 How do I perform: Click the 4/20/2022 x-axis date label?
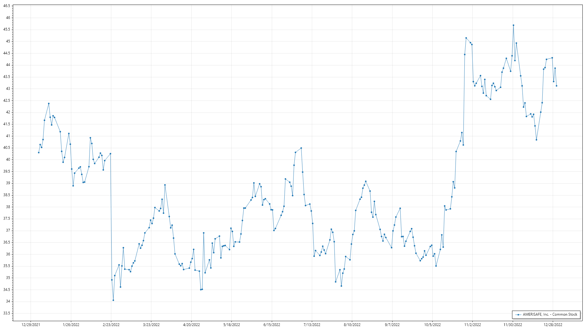pyautogui.click(x=191, y=324)
